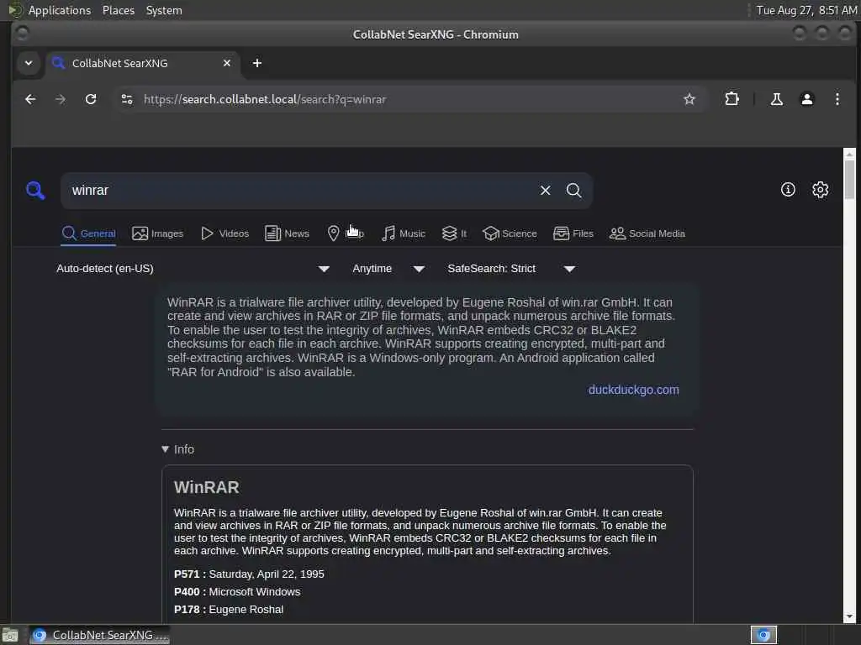Open the profile avatar menu
This screenshot has height=645, width=861.
806,99
